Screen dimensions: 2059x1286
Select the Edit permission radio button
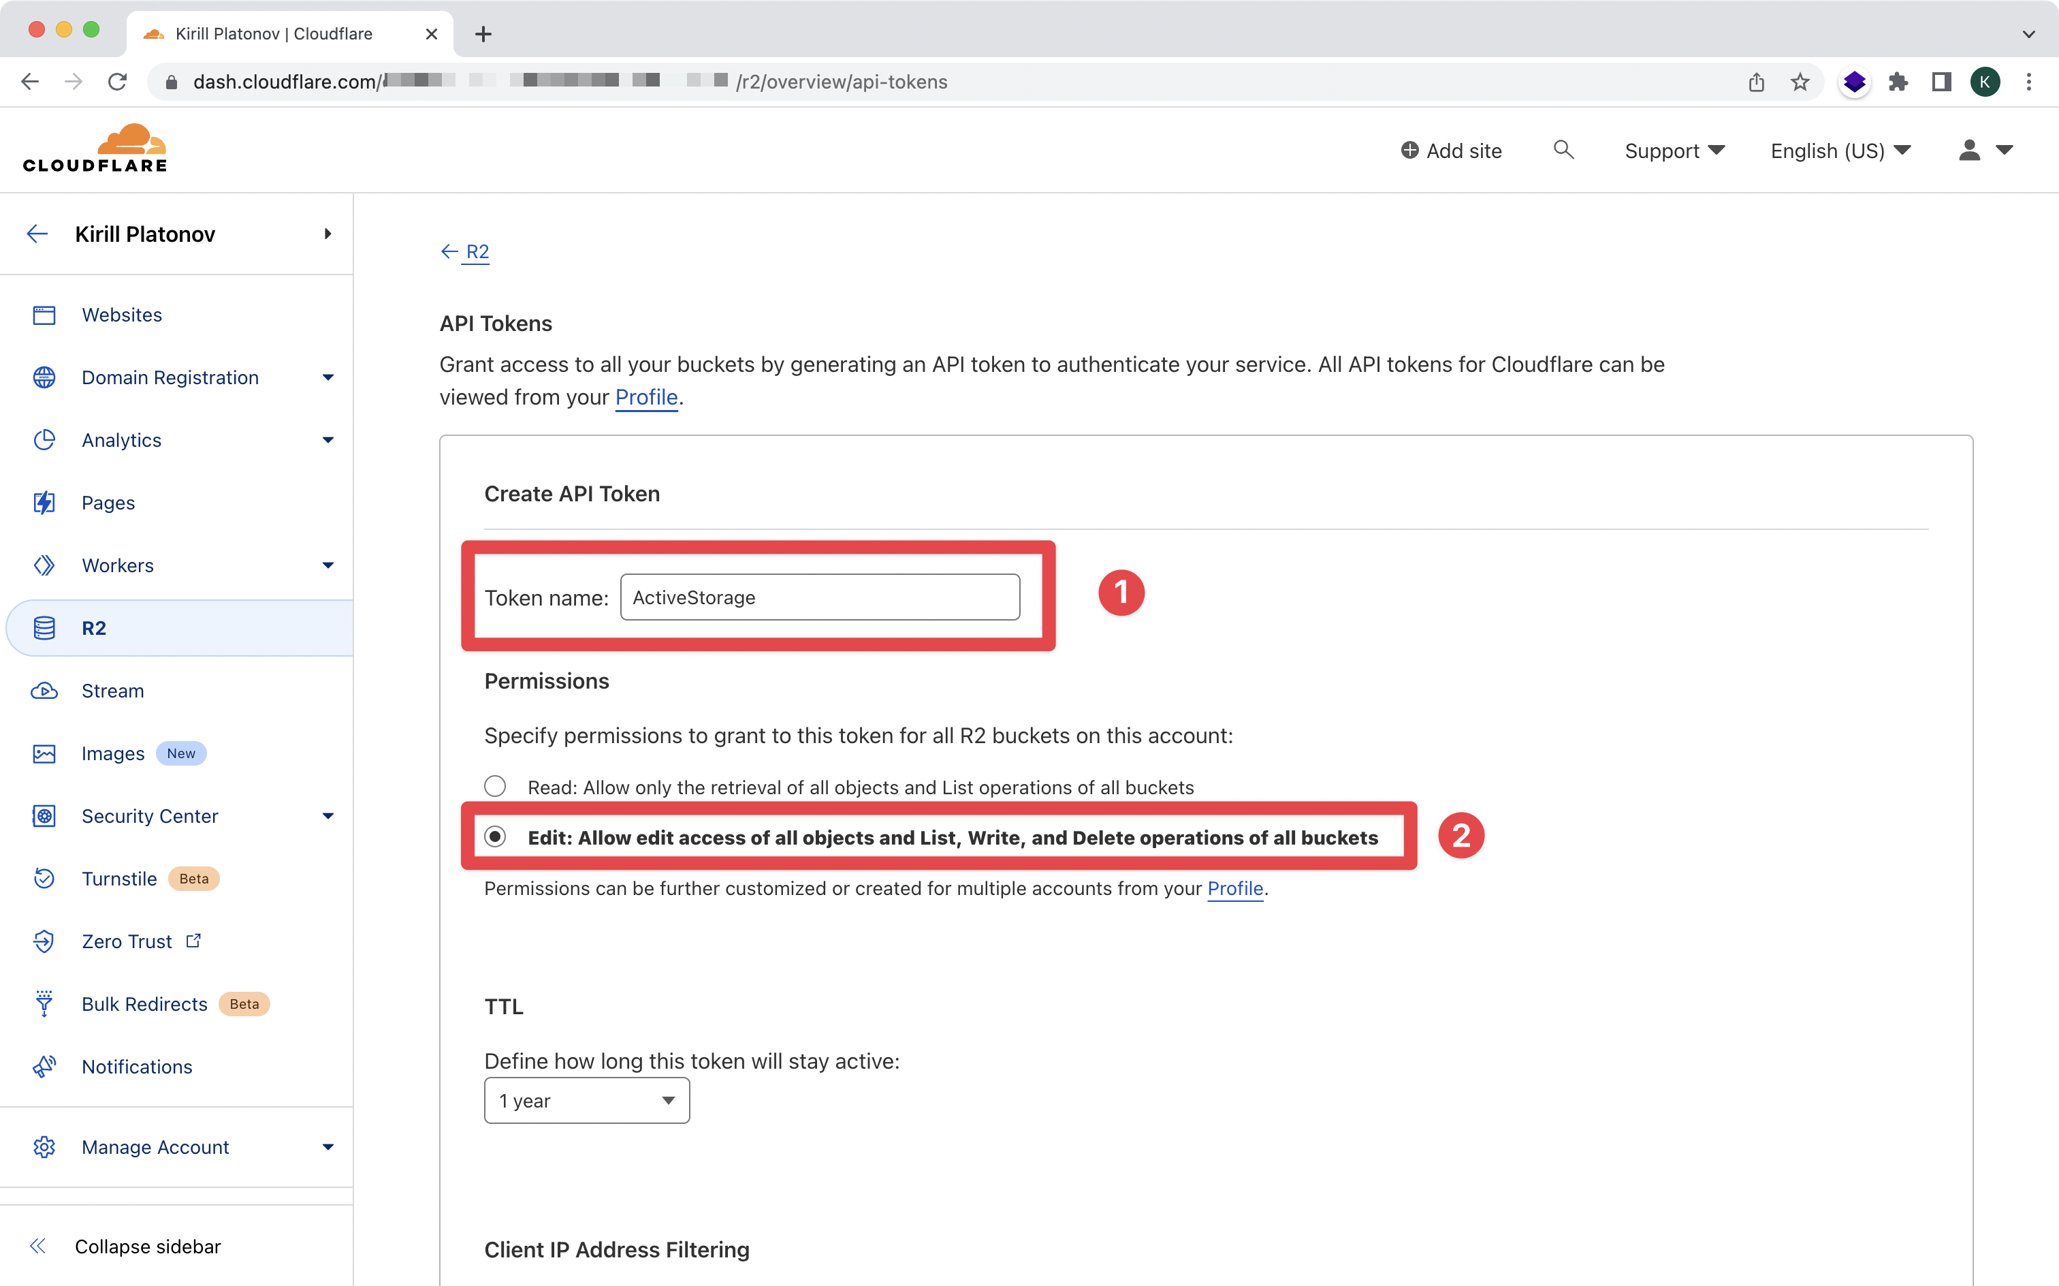[x=495, y=837]
